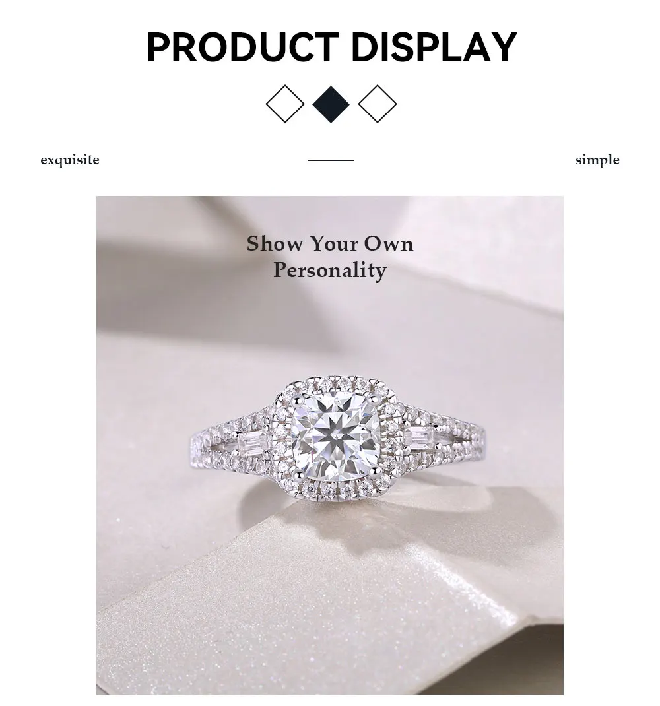
Task: Select the word DISPLAY in title
Action: [434, 47]
